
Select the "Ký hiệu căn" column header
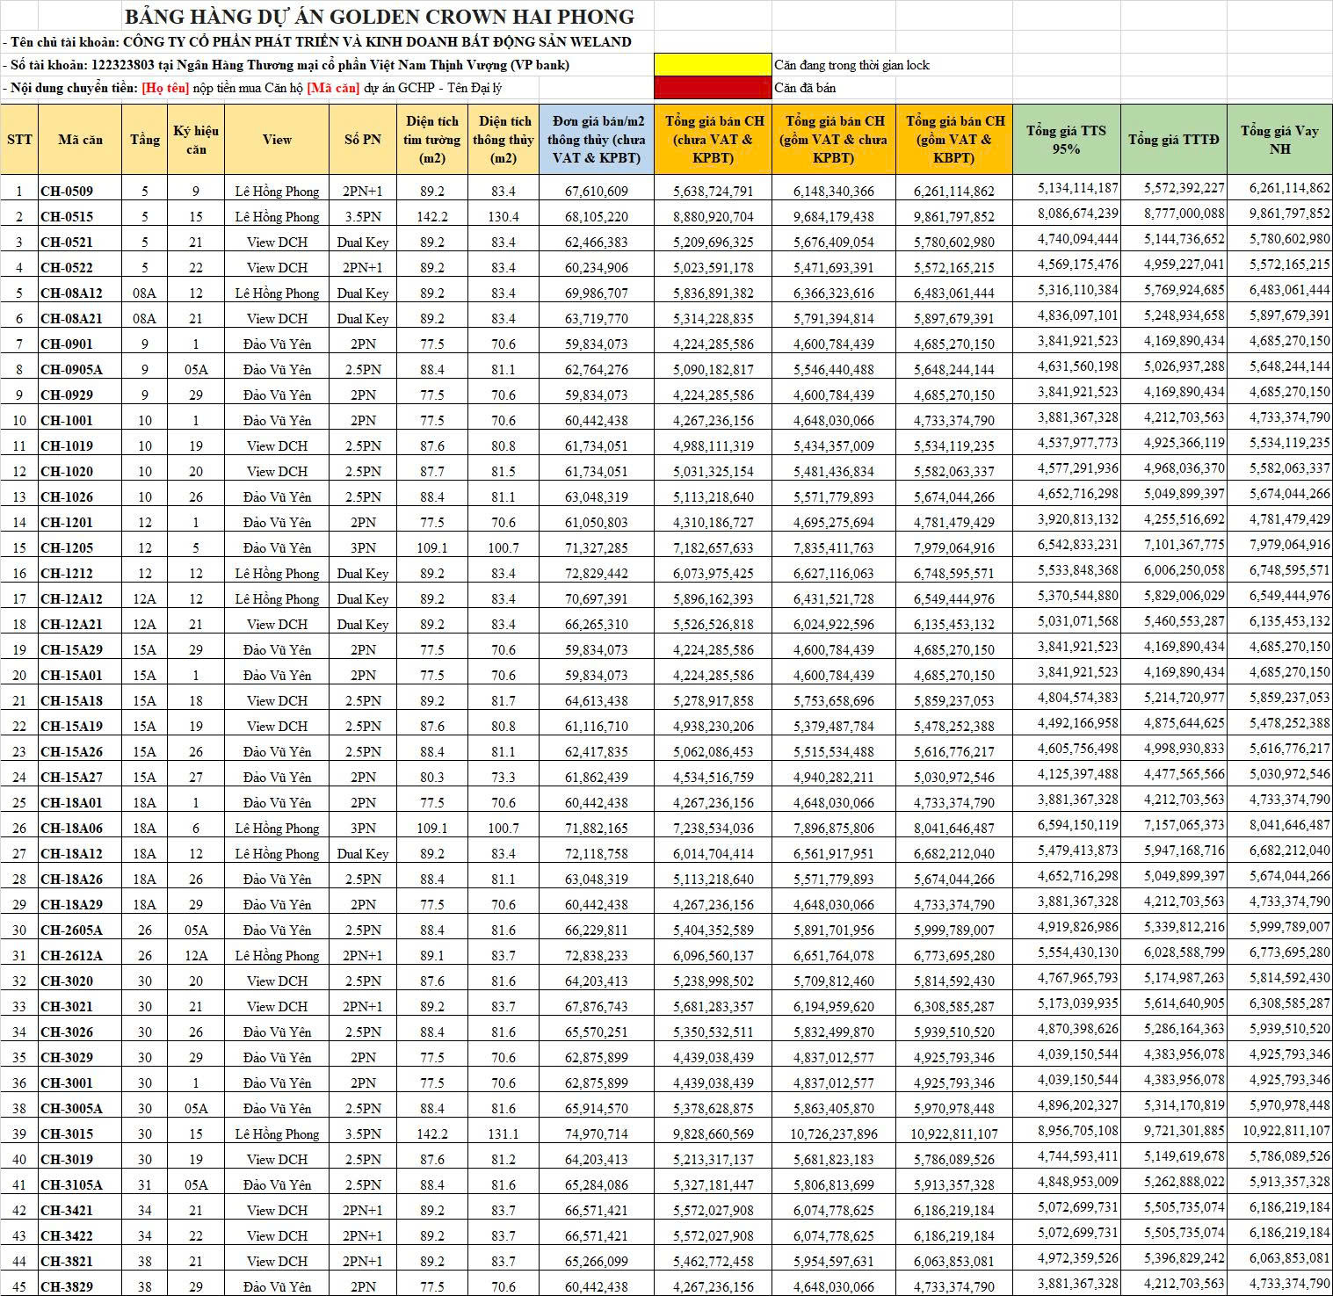(196, 140)
